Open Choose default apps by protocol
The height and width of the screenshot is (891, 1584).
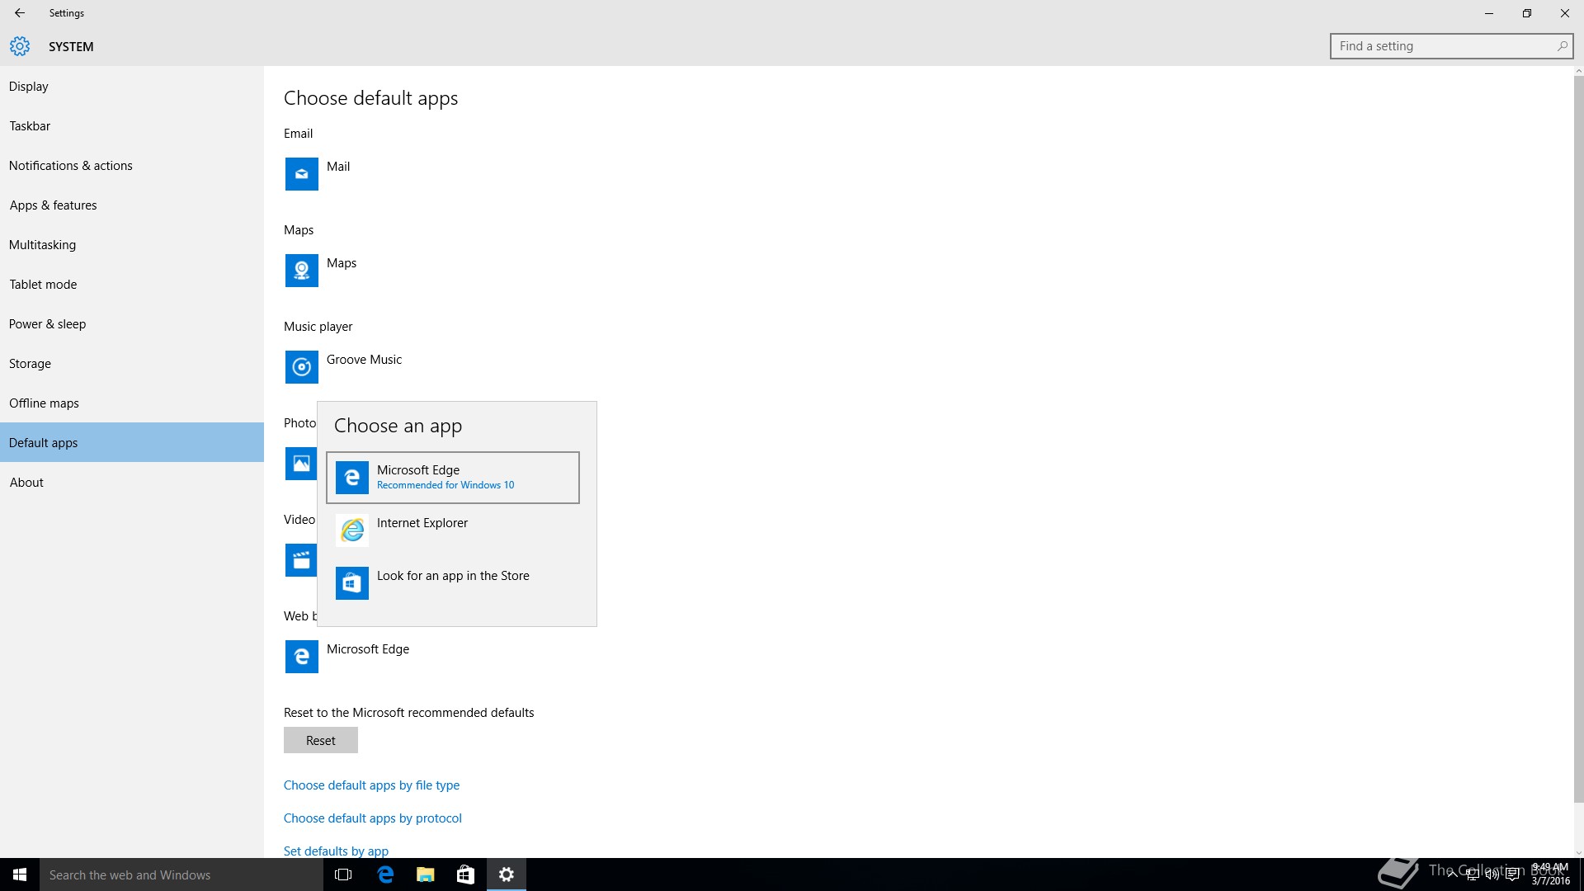click(x=373, y=818)
